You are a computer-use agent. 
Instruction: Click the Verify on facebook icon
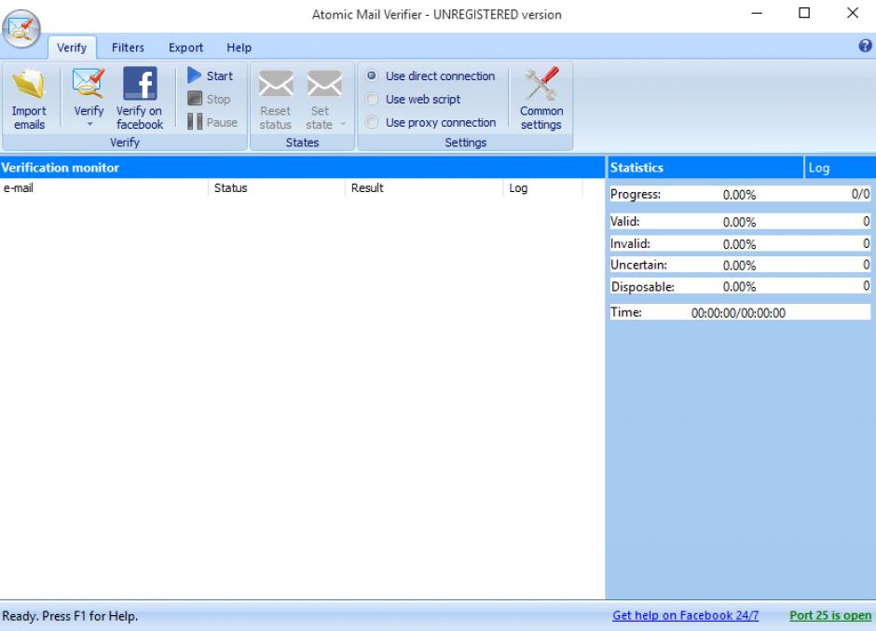pyautogui.click(x=140, y=83)
